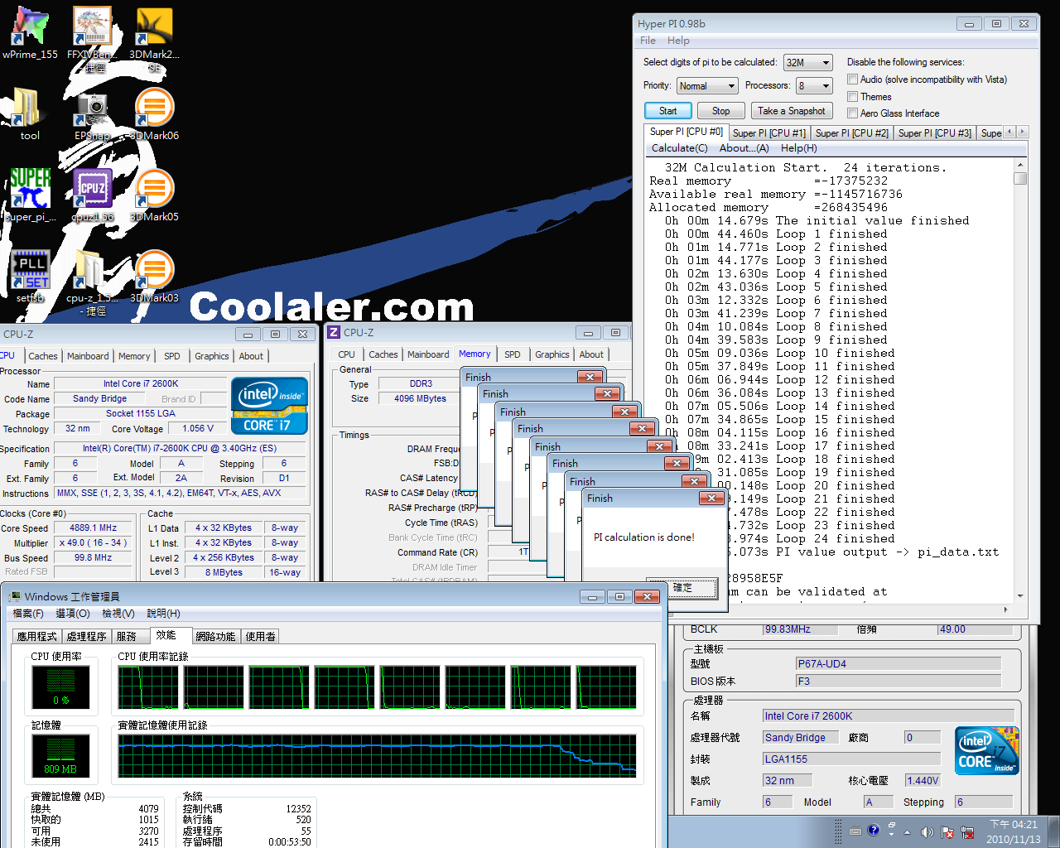Select About tab in left CPU-Z window
The width and height of the screenshot is (1060, 848).
[x=251, y=356]
